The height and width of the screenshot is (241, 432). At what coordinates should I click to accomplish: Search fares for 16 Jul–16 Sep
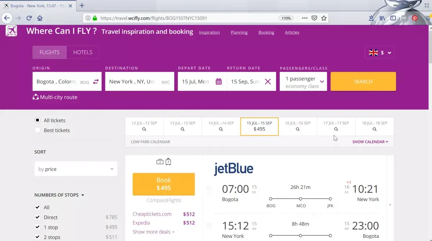[298, 126]
